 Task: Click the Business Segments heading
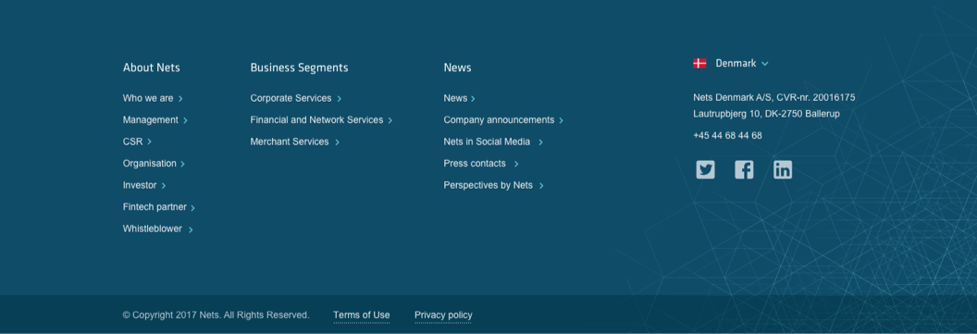[299, 68]
